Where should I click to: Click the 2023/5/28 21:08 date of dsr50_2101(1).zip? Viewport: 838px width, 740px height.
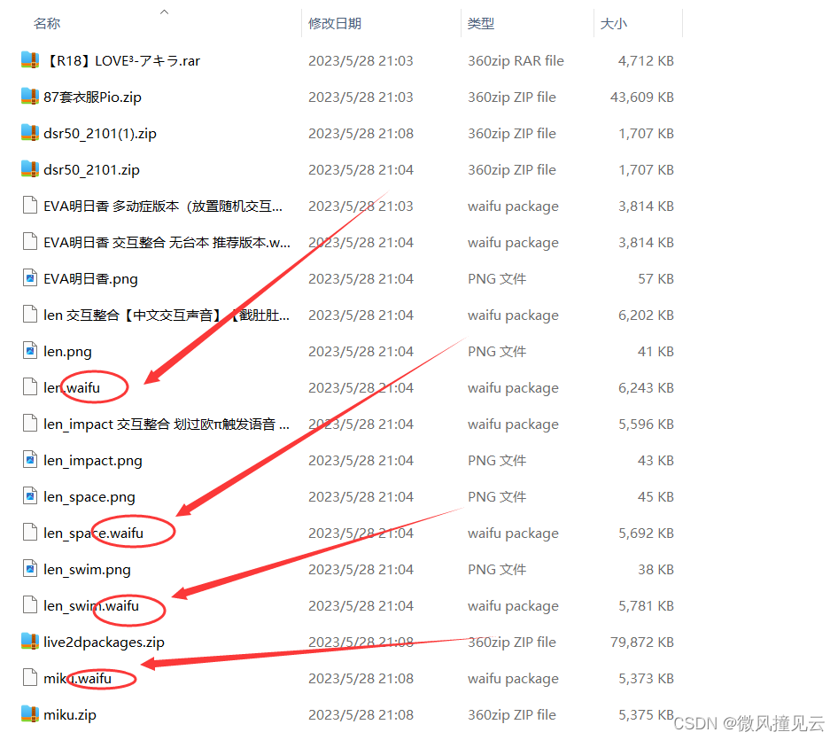tap(361, 134)
